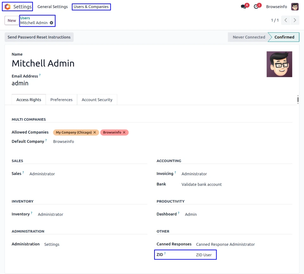Click Mitchell Admin's large profile photo

coord(279,64)
